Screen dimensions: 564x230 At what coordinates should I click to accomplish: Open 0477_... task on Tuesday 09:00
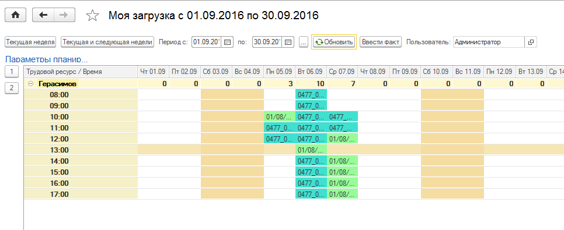[311, 105]
